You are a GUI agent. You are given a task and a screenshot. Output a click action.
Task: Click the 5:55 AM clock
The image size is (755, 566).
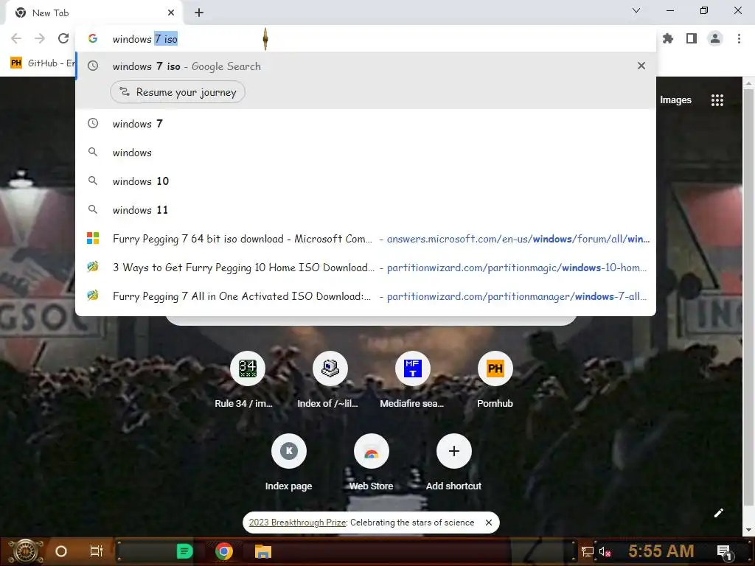click(661, 551)
